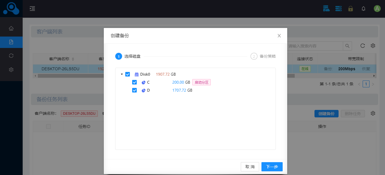The image size is (385, 175).
Task: Click the notification bell icon
Action: click(x=363, y=9)
